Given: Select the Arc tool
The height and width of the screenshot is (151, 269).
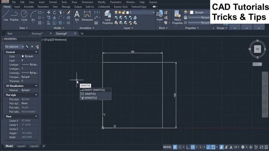Looking at the screenshot, I should click(33, 16).
